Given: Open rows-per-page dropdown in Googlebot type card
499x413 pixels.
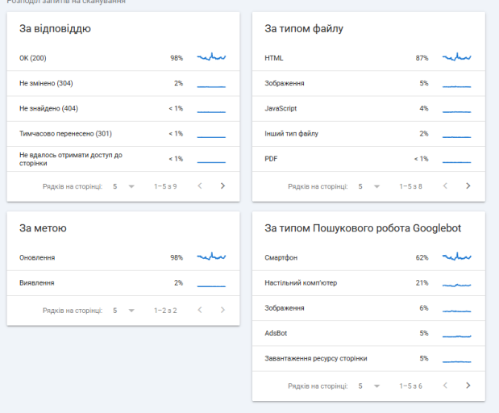Looking at the screenshot, I should (x=369, y=386).
